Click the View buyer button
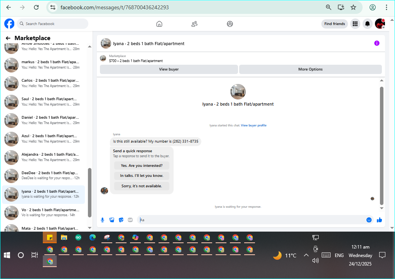Image resolution: width=395 pixels, height=279 pixels. coord(169,69)
